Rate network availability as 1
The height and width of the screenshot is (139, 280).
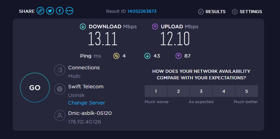156,91
